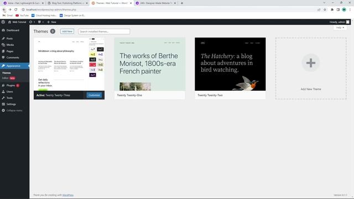Open the browser side panel icon
The image size is (354, 199).
pyautogui.click(x=338, y=10)
